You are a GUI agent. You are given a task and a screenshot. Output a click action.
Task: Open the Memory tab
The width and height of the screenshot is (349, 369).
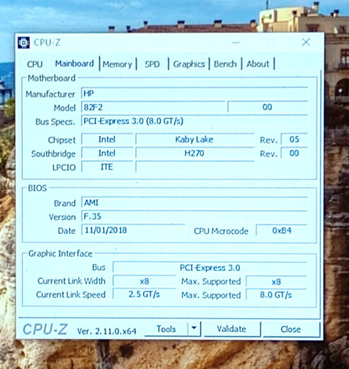point(117,64)
